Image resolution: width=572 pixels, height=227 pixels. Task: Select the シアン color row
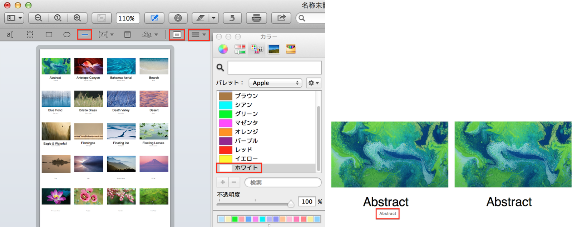pos(266,105)
